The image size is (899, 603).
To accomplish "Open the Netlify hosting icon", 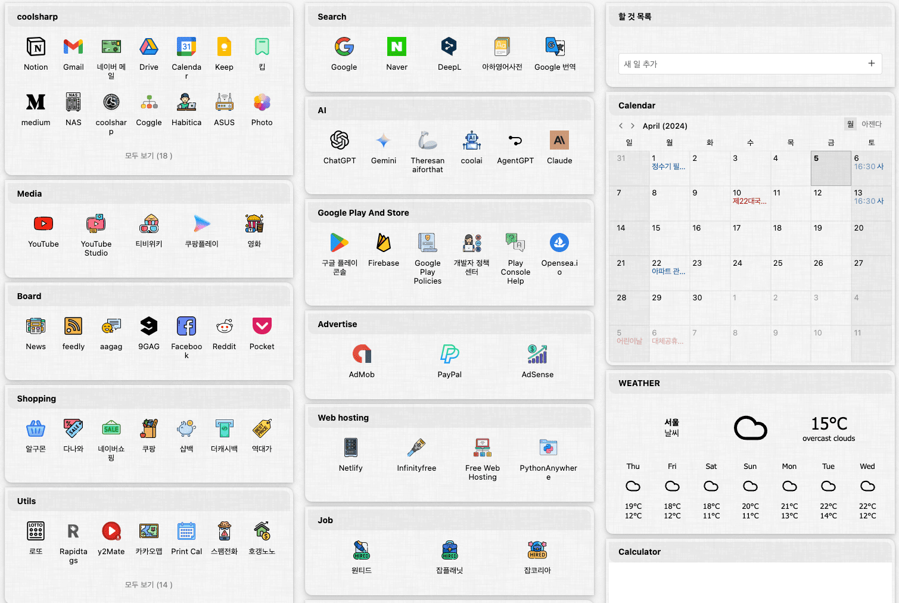I will (351, 448).
